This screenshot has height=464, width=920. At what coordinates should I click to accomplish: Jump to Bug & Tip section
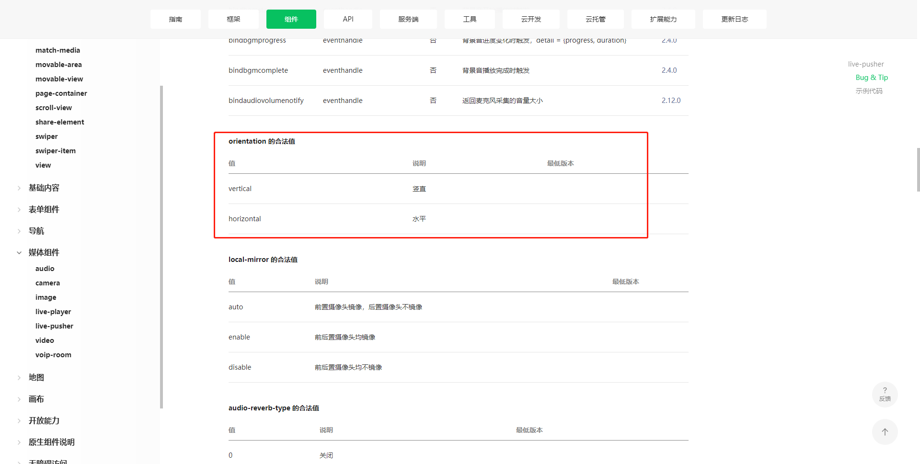tap(872, 78)
